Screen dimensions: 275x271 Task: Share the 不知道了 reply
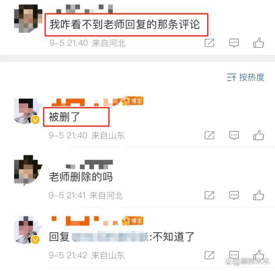pos(209,255)
